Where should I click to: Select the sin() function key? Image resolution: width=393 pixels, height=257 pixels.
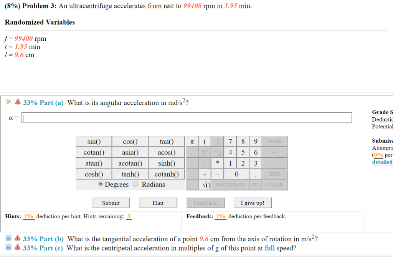pyautogui.click(x=94, y=141)
